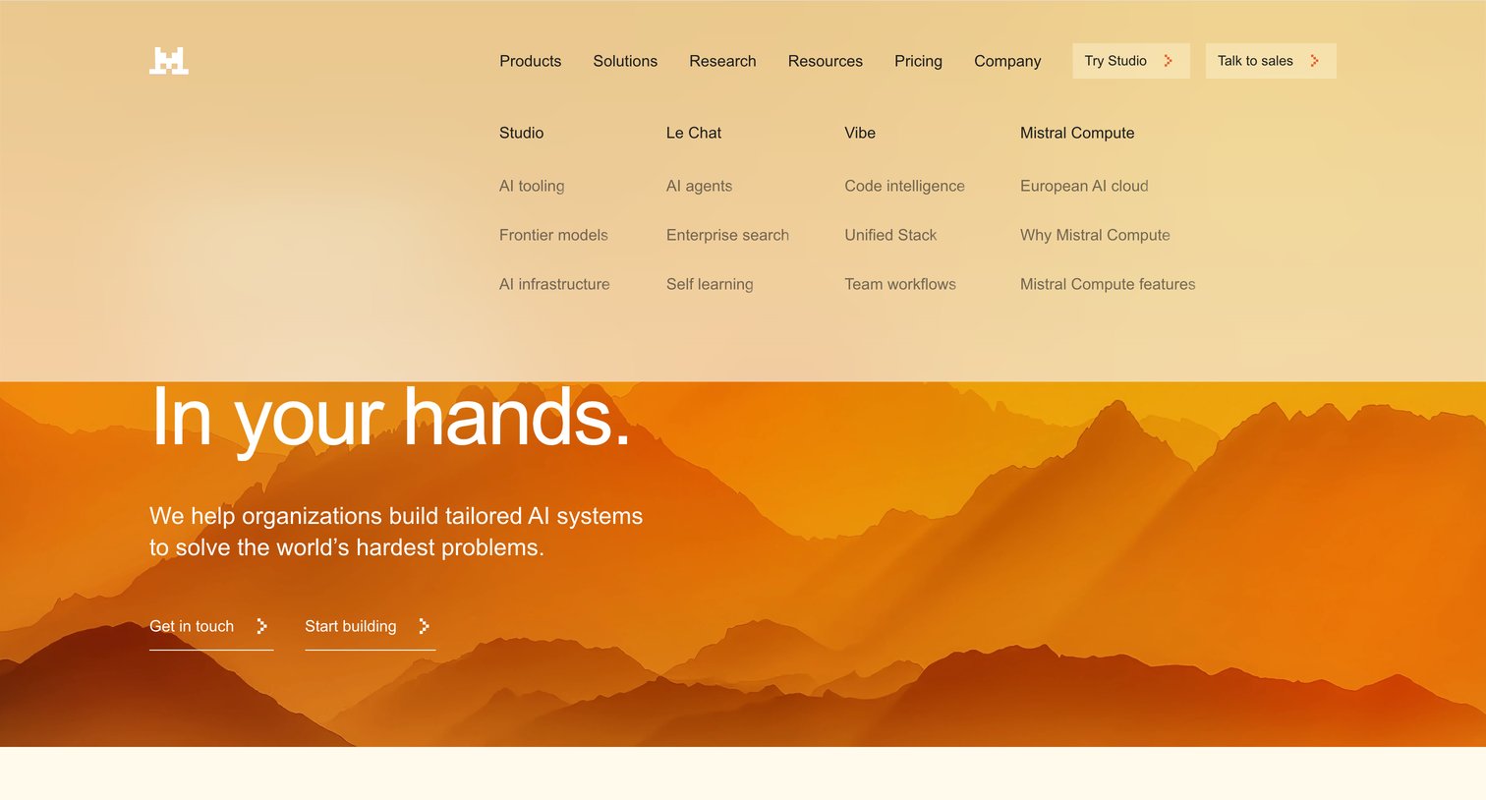Click the Try Studio button
This screenshot has height=800, width=1486.
[x=1130, y=61]
